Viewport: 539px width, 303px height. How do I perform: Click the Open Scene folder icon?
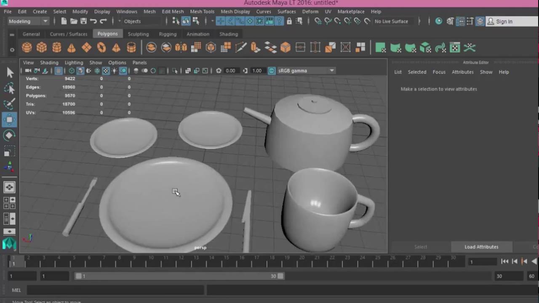pyautogui.click(x=74, y=21)
